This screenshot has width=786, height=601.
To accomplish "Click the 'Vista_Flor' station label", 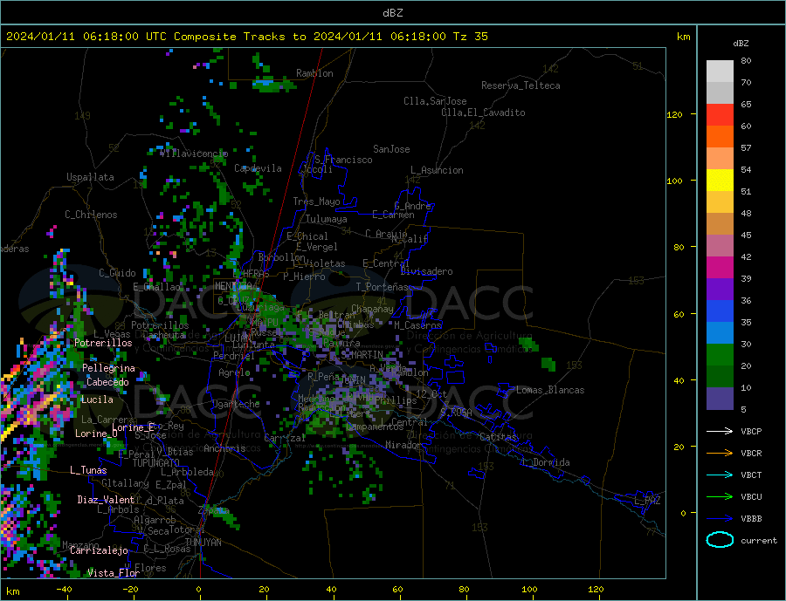I will 114,573.
